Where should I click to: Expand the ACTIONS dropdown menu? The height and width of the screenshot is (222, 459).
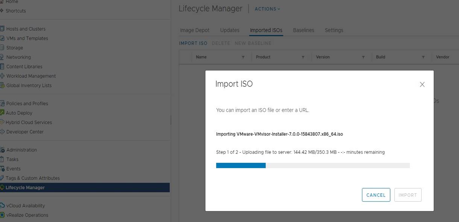[267, 9]
